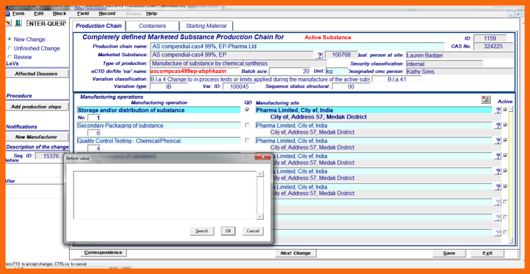Click the pencil edit icon in toolbar
Screen dimensions: 530x274
[9, 23]
